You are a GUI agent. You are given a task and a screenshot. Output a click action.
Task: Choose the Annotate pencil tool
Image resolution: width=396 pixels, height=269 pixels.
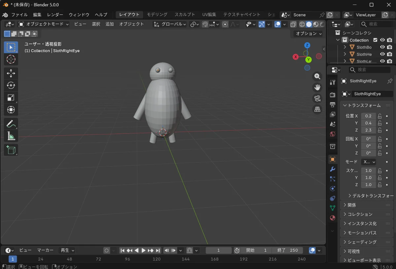pyautogui.click(x=11, y=124)
